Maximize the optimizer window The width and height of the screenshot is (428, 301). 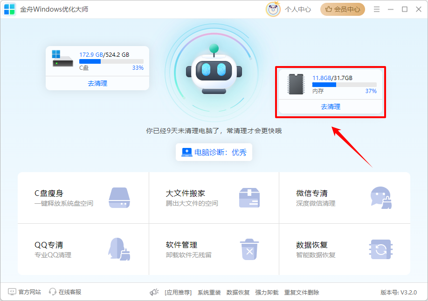pyautogui.click(x=405, y=9)
